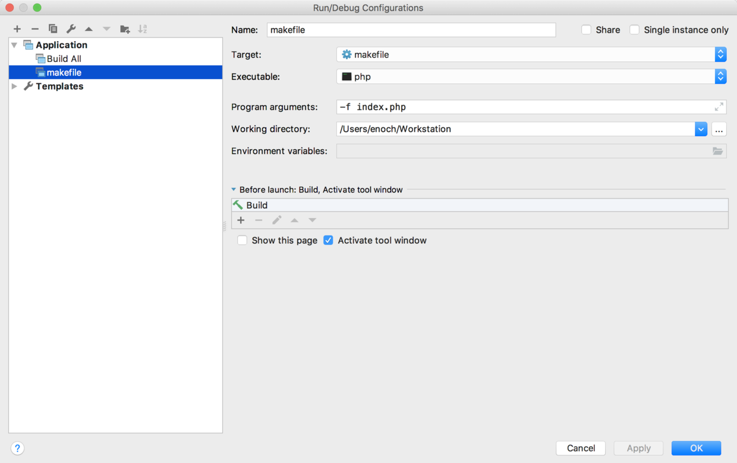
Task: Add a new run configuration
Action: 17,29
